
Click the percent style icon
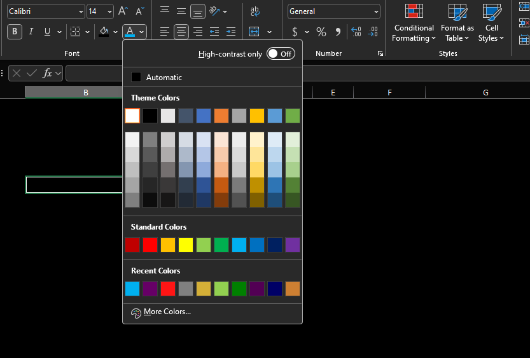[x=321, y=32]
